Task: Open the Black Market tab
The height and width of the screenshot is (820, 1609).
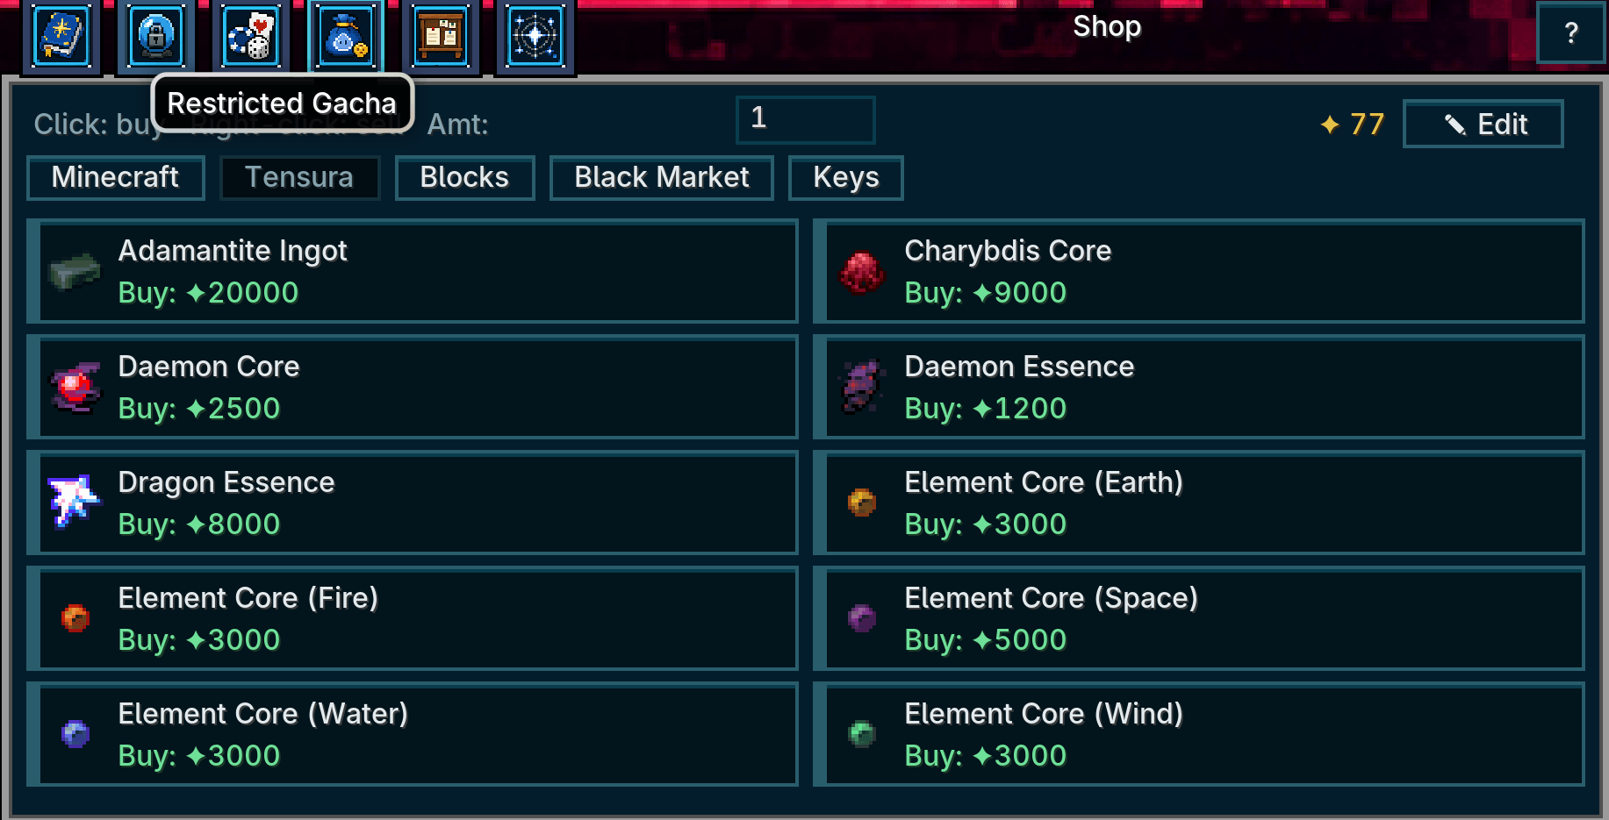Action: (x=661, y=177)
